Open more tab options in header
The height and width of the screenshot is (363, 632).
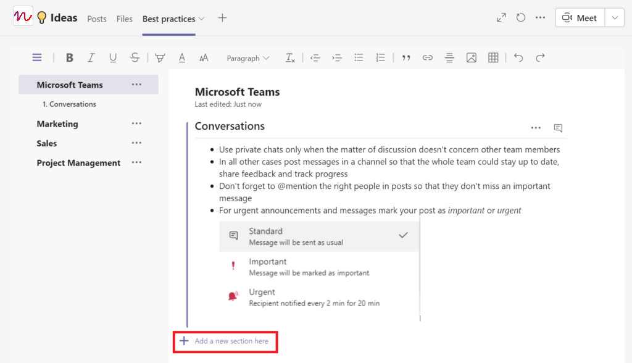tap(540, 18)
